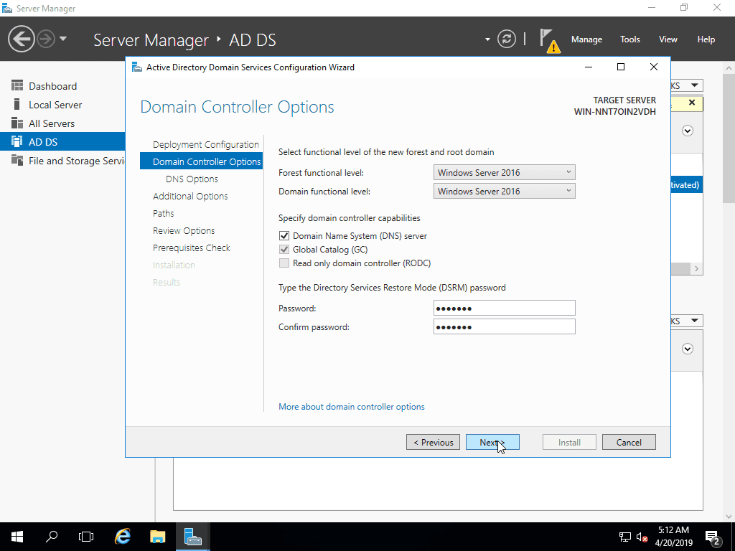Restore down the Server Manager window

pyautogui.click(x=684, y=8)
